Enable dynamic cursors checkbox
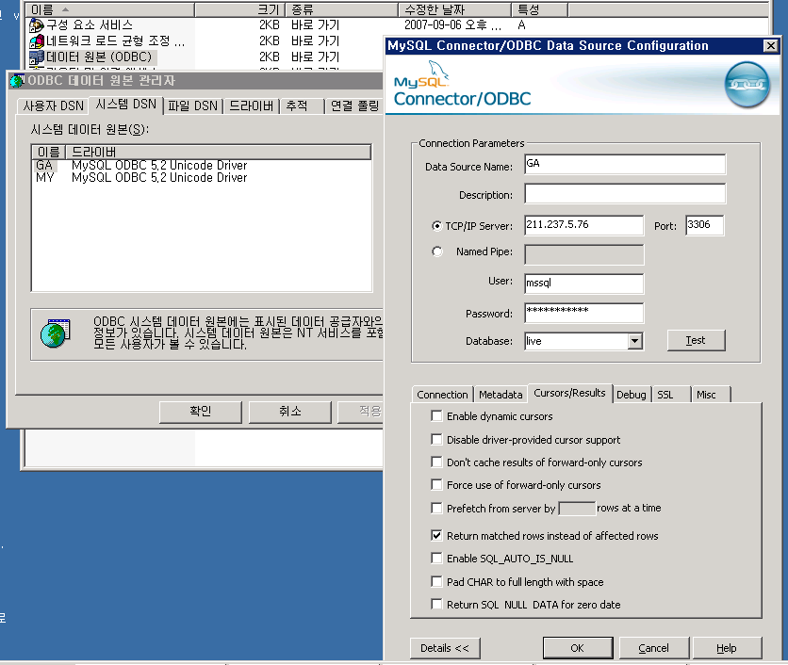788x665 pixels. click(x=436, y=416)
